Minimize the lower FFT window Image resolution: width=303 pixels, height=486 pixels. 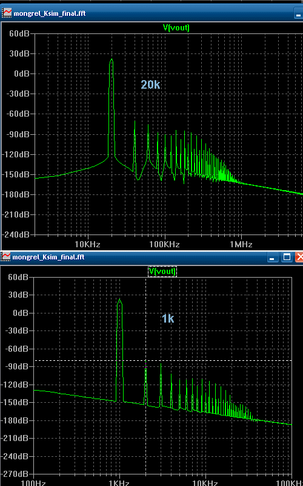point(273,257)
